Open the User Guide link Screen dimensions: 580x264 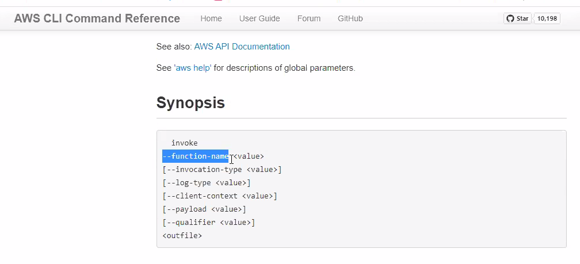tap(260, 18)
